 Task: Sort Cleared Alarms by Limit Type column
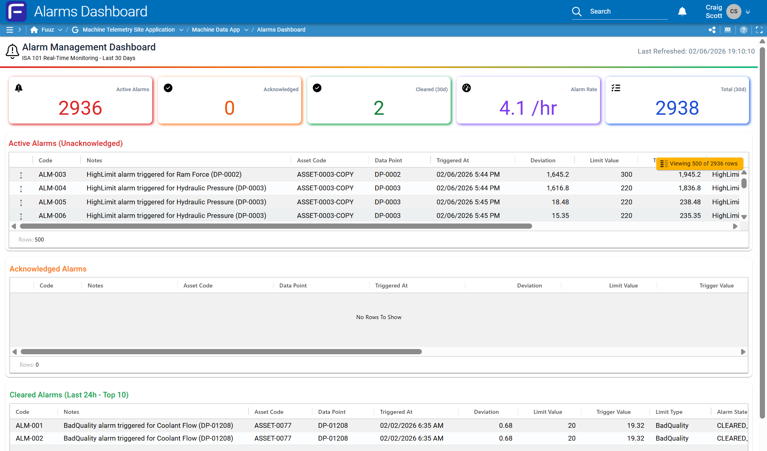[x=669, y=412]
